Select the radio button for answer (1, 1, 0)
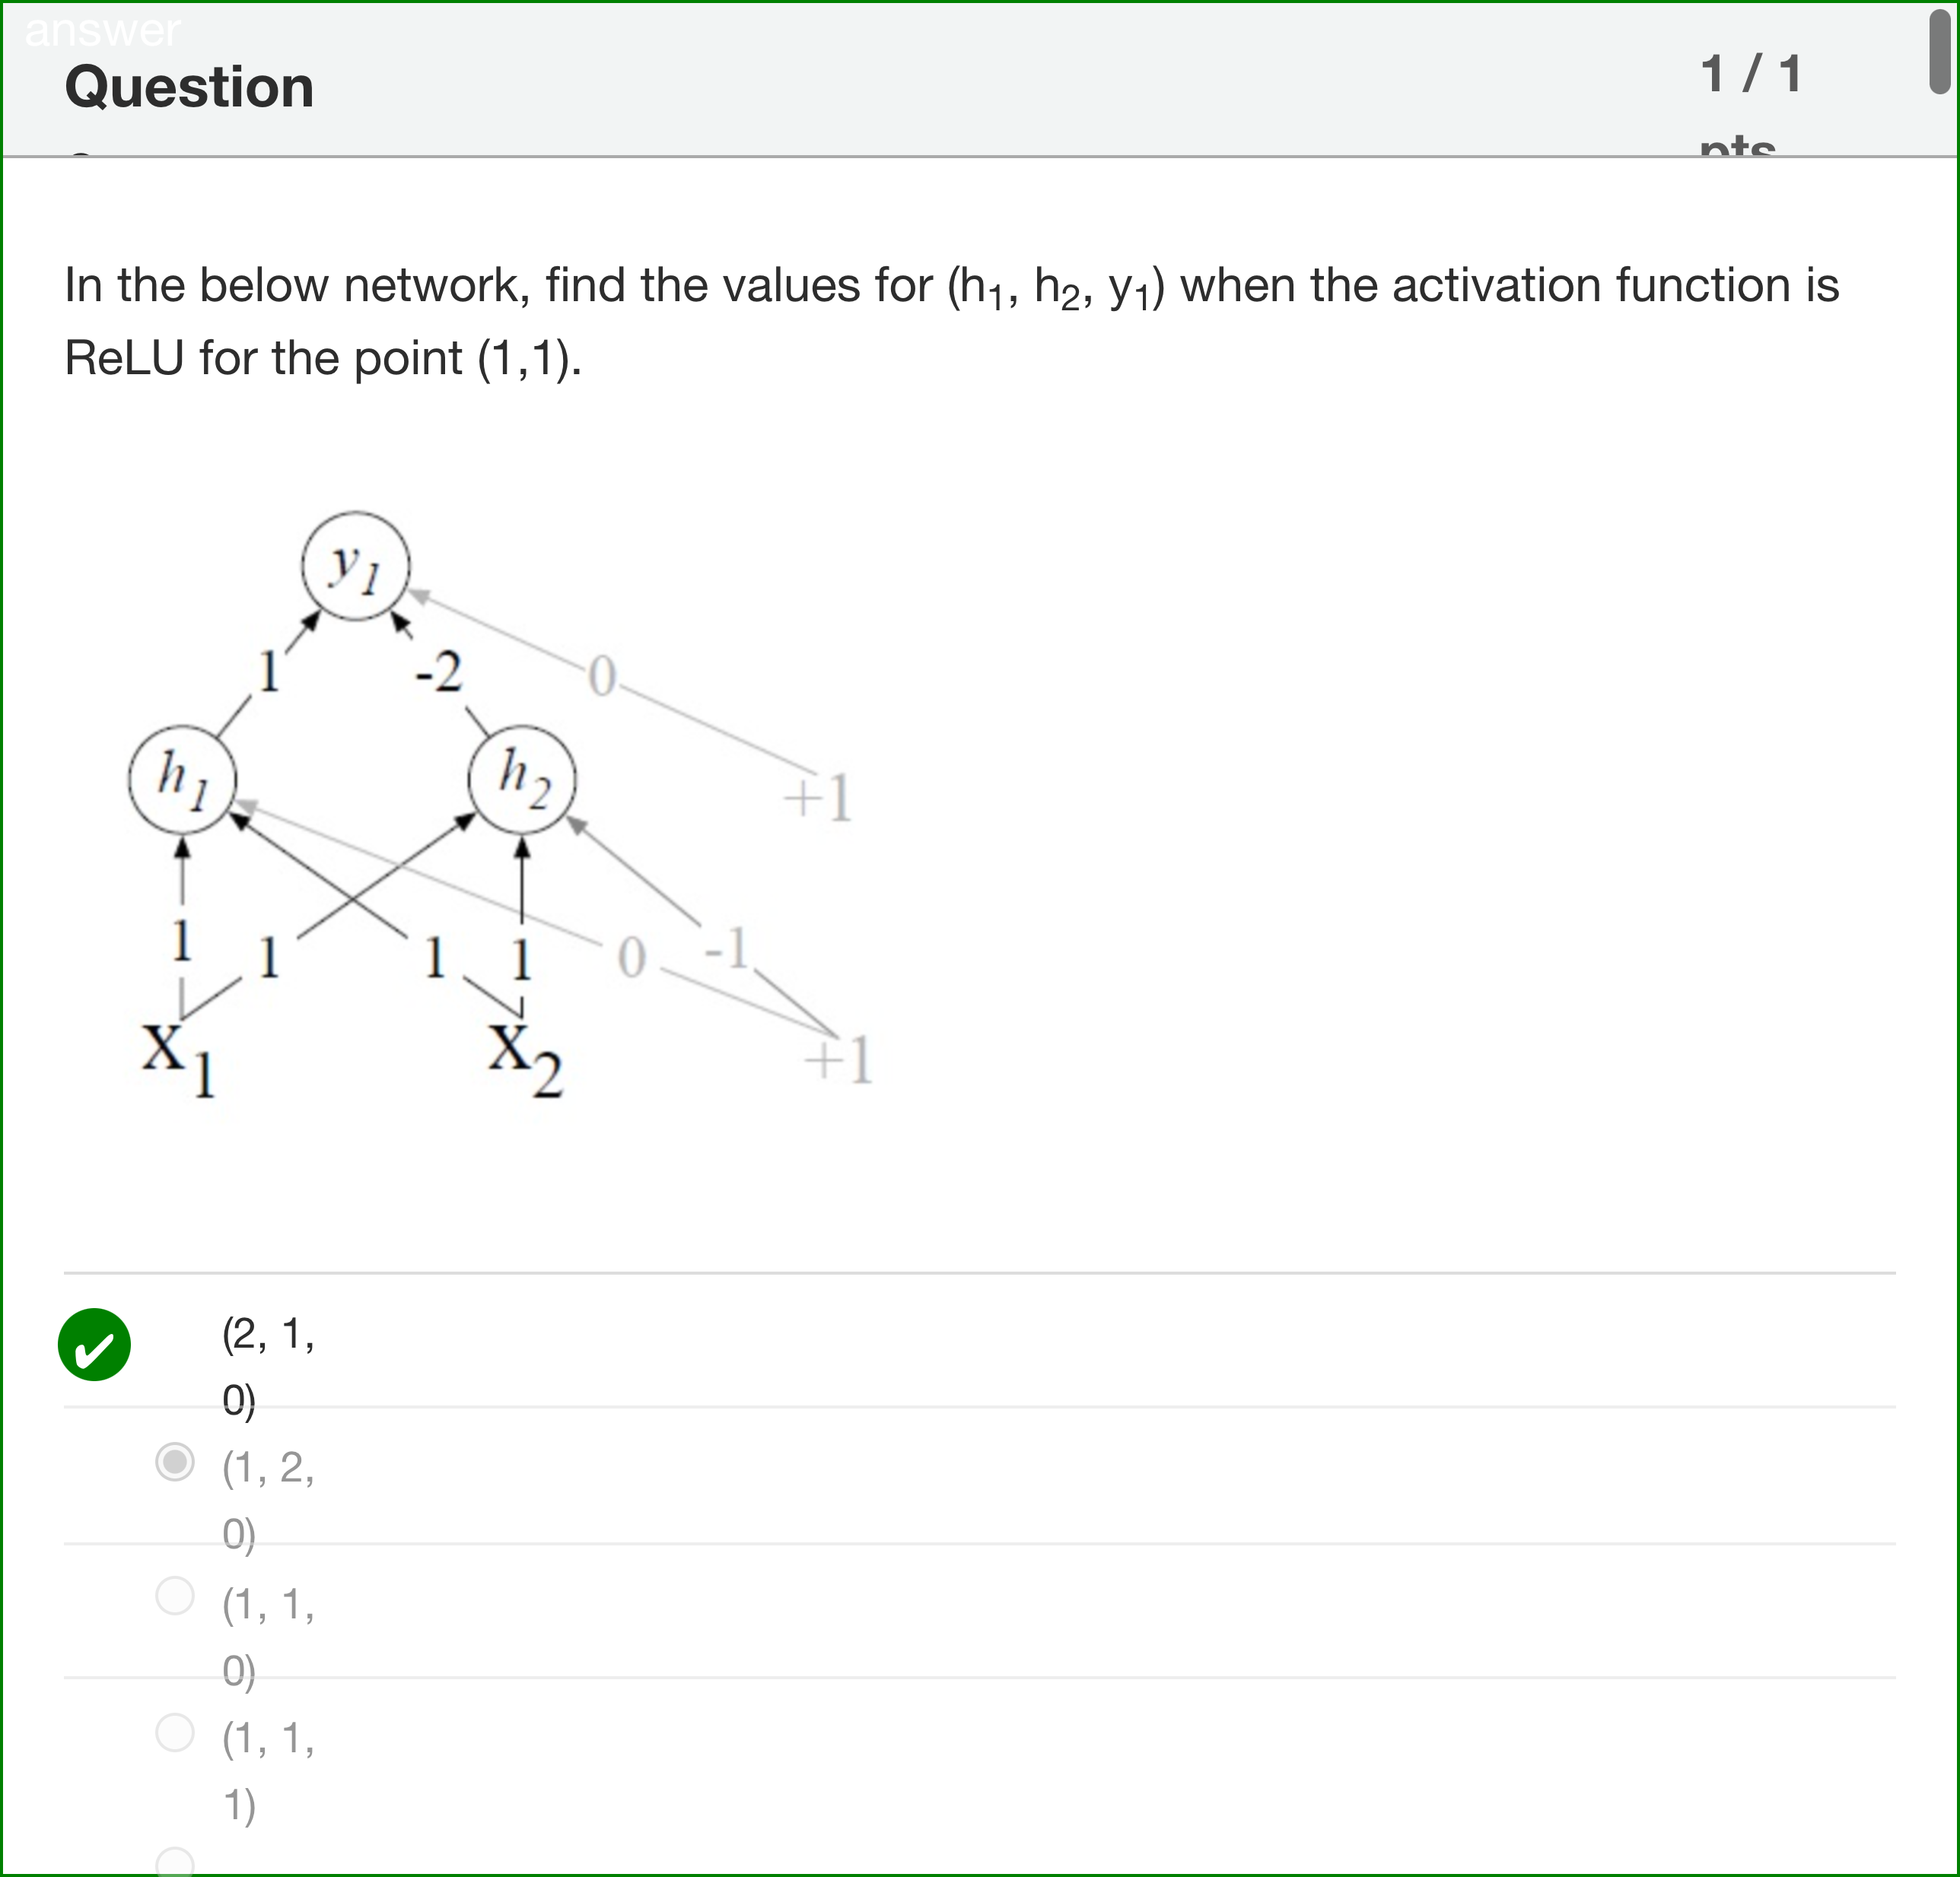Viewport: 1960px width, 1877px height. [176, 1599]
